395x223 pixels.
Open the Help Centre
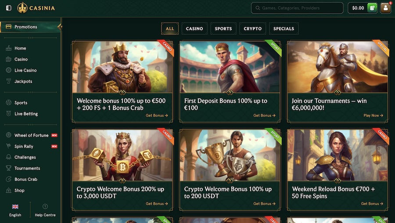coord(45,210)
